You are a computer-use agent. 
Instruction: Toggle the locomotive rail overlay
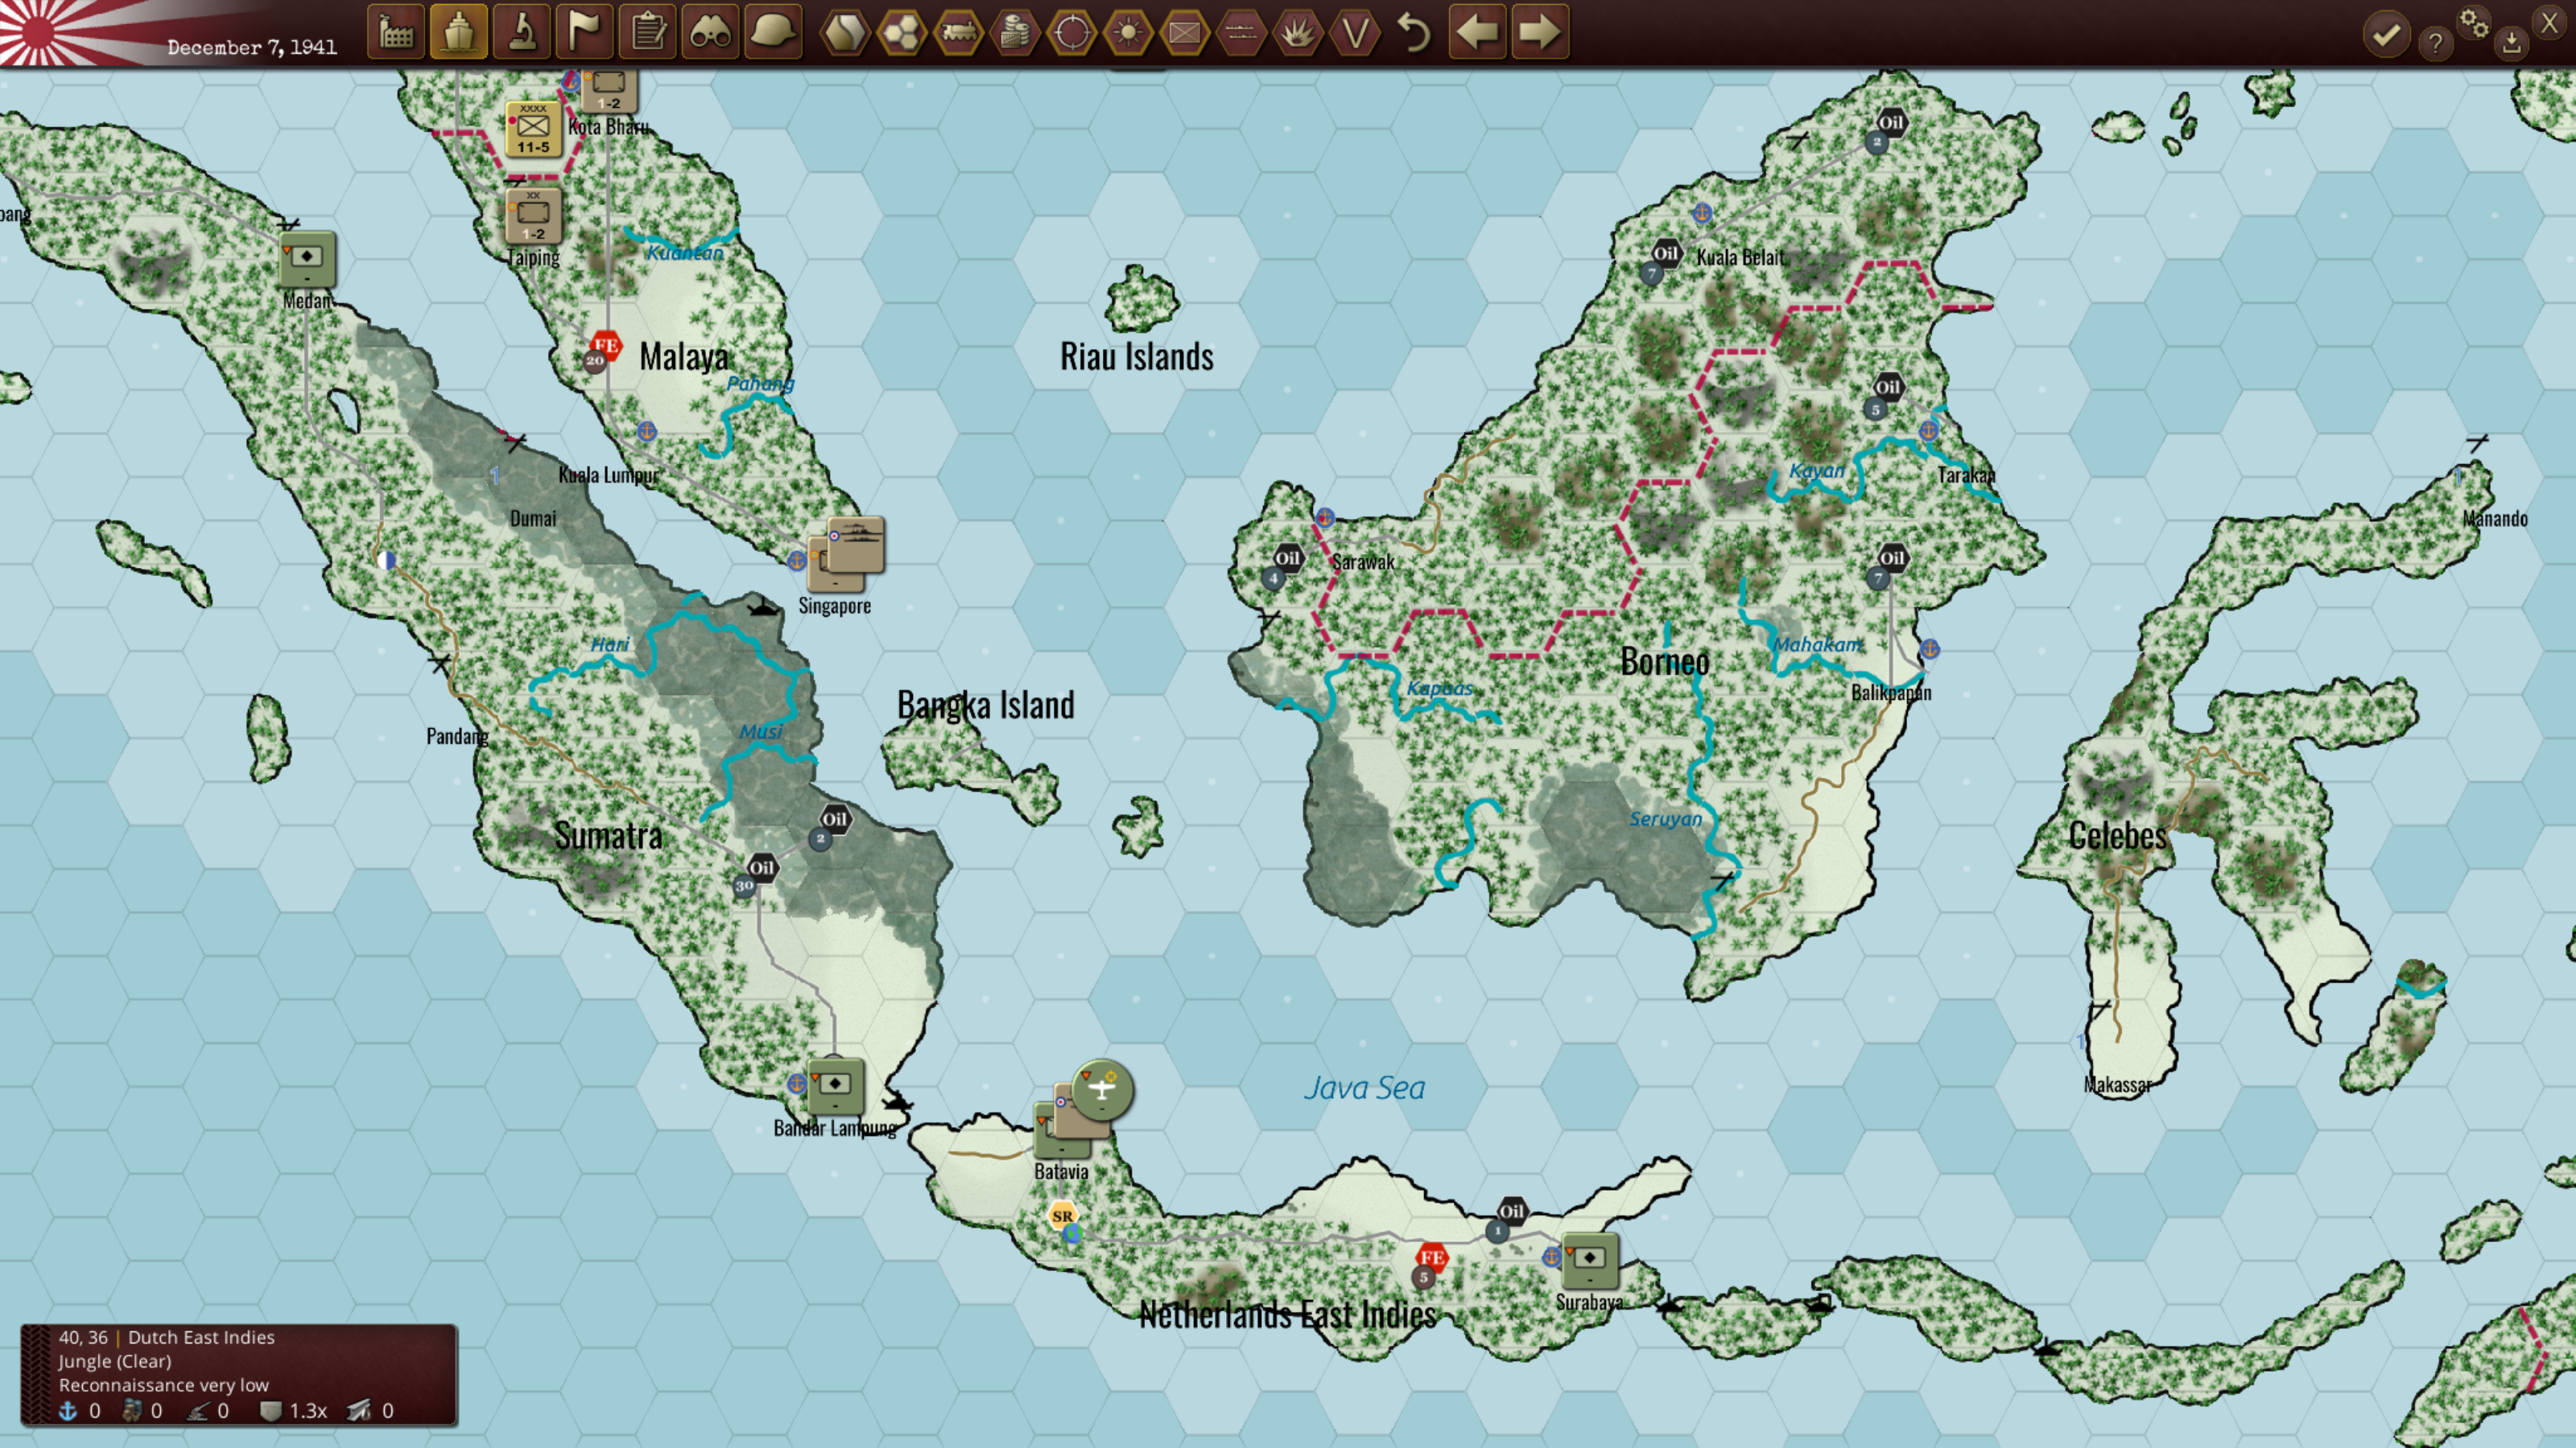(959, 33)
